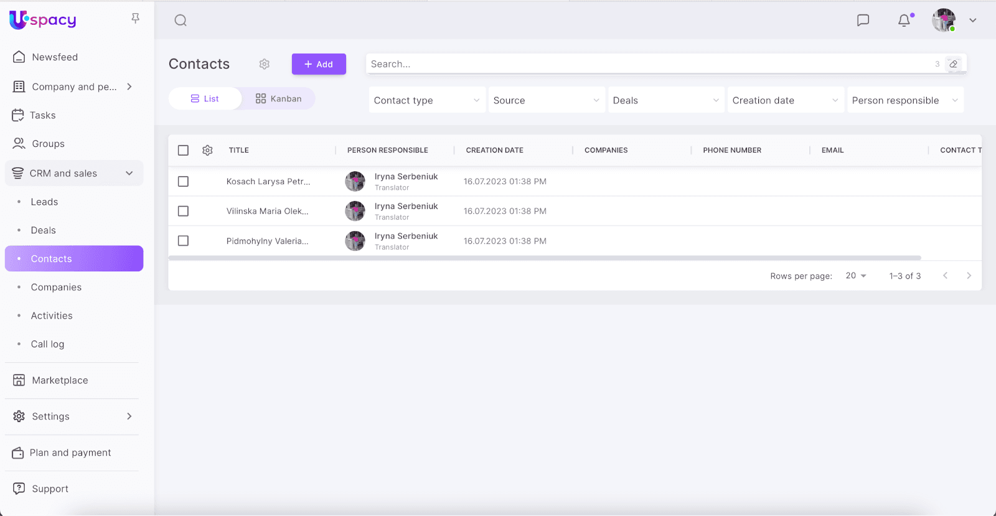Open the Contact type filter dropdown

[x=426, y=100]
